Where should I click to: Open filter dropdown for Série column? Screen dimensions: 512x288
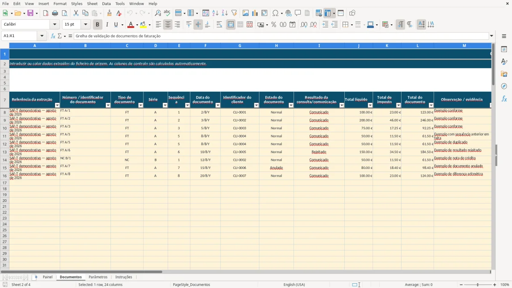point(165,105)
